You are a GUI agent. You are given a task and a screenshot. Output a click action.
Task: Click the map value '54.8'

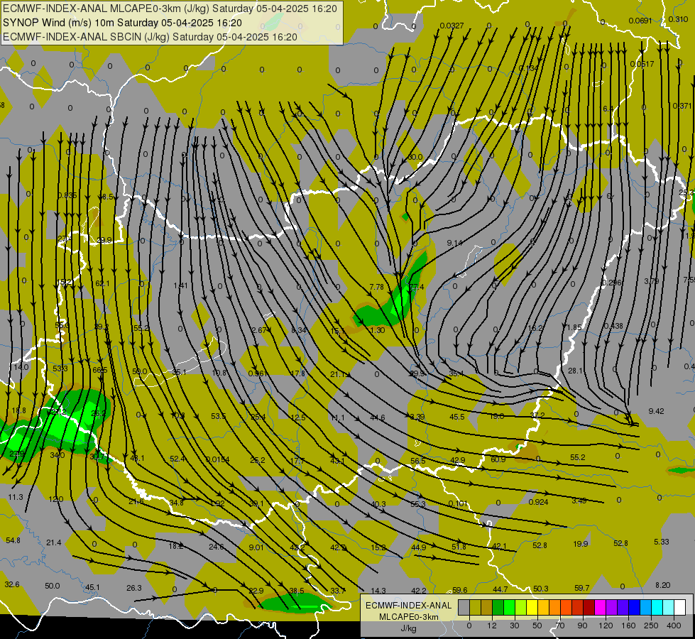click(13, 540)
